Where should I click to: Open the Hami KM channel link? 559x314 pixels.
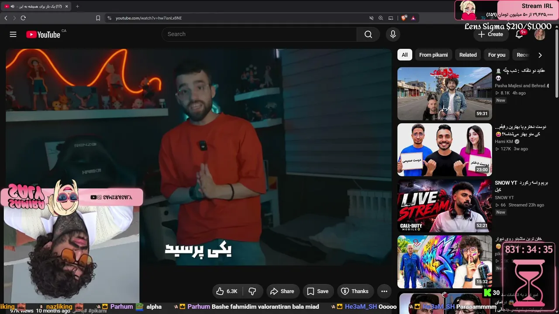coord(504,142)
